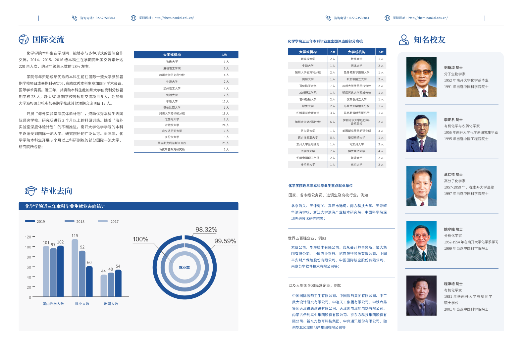Select the portrait photo of 刘新垣 院士
The image size is (526, 357).
(421, 77)
